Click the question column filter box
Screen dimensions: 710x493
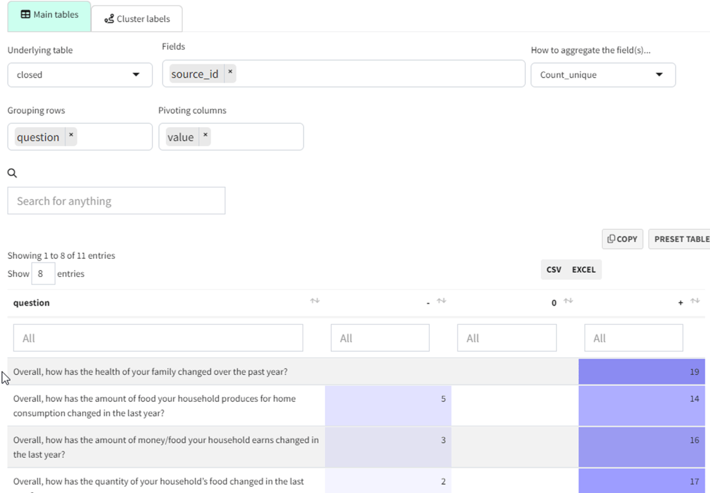tap(158, 338)
